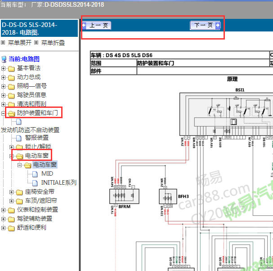Click the computer icon beside 当前:电路图
The image size is (273, 271).
(4, 59)
